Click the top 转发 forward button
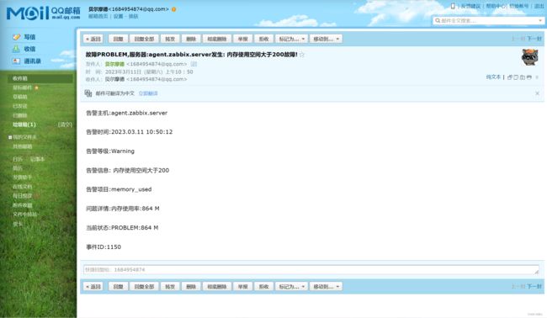Image resolution: width=547 pixels, height=318 pixels. tap(170, 39)
